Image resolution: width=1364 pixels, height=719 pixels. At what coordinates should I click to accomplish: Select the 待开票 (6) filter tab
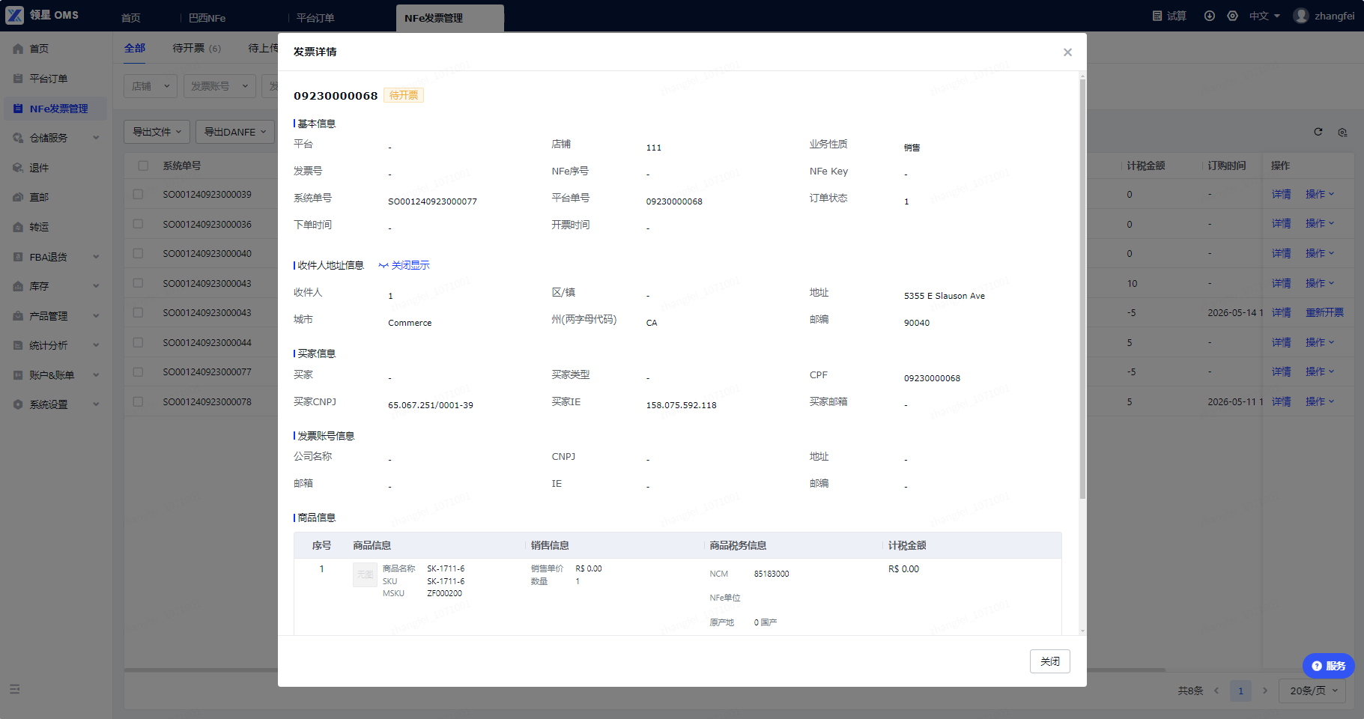click(196, 48)
